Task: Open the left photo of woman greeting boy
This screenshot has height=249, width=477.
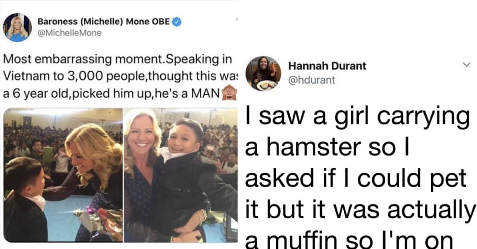Action: coord(63,175)
